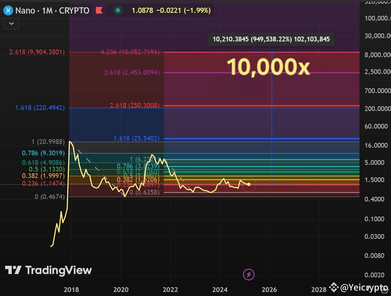Click the Nano symbol title text
391x296 pixels.
pos(25,11)
